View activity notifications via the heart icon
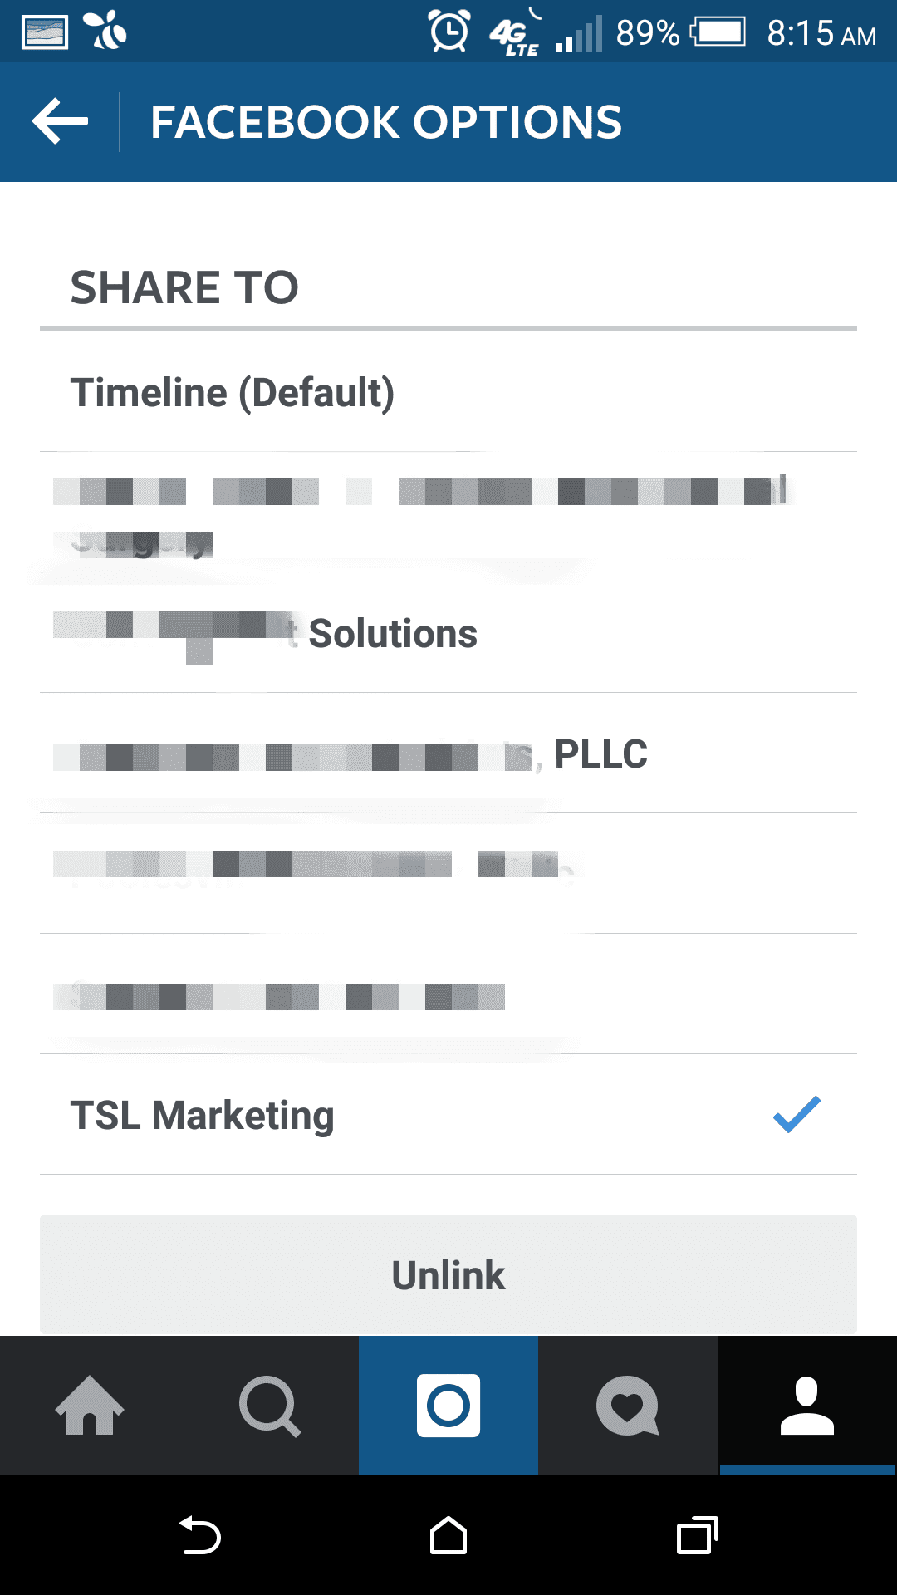The height and width of the screenshot is (1595, 897). click(628, 1406)
